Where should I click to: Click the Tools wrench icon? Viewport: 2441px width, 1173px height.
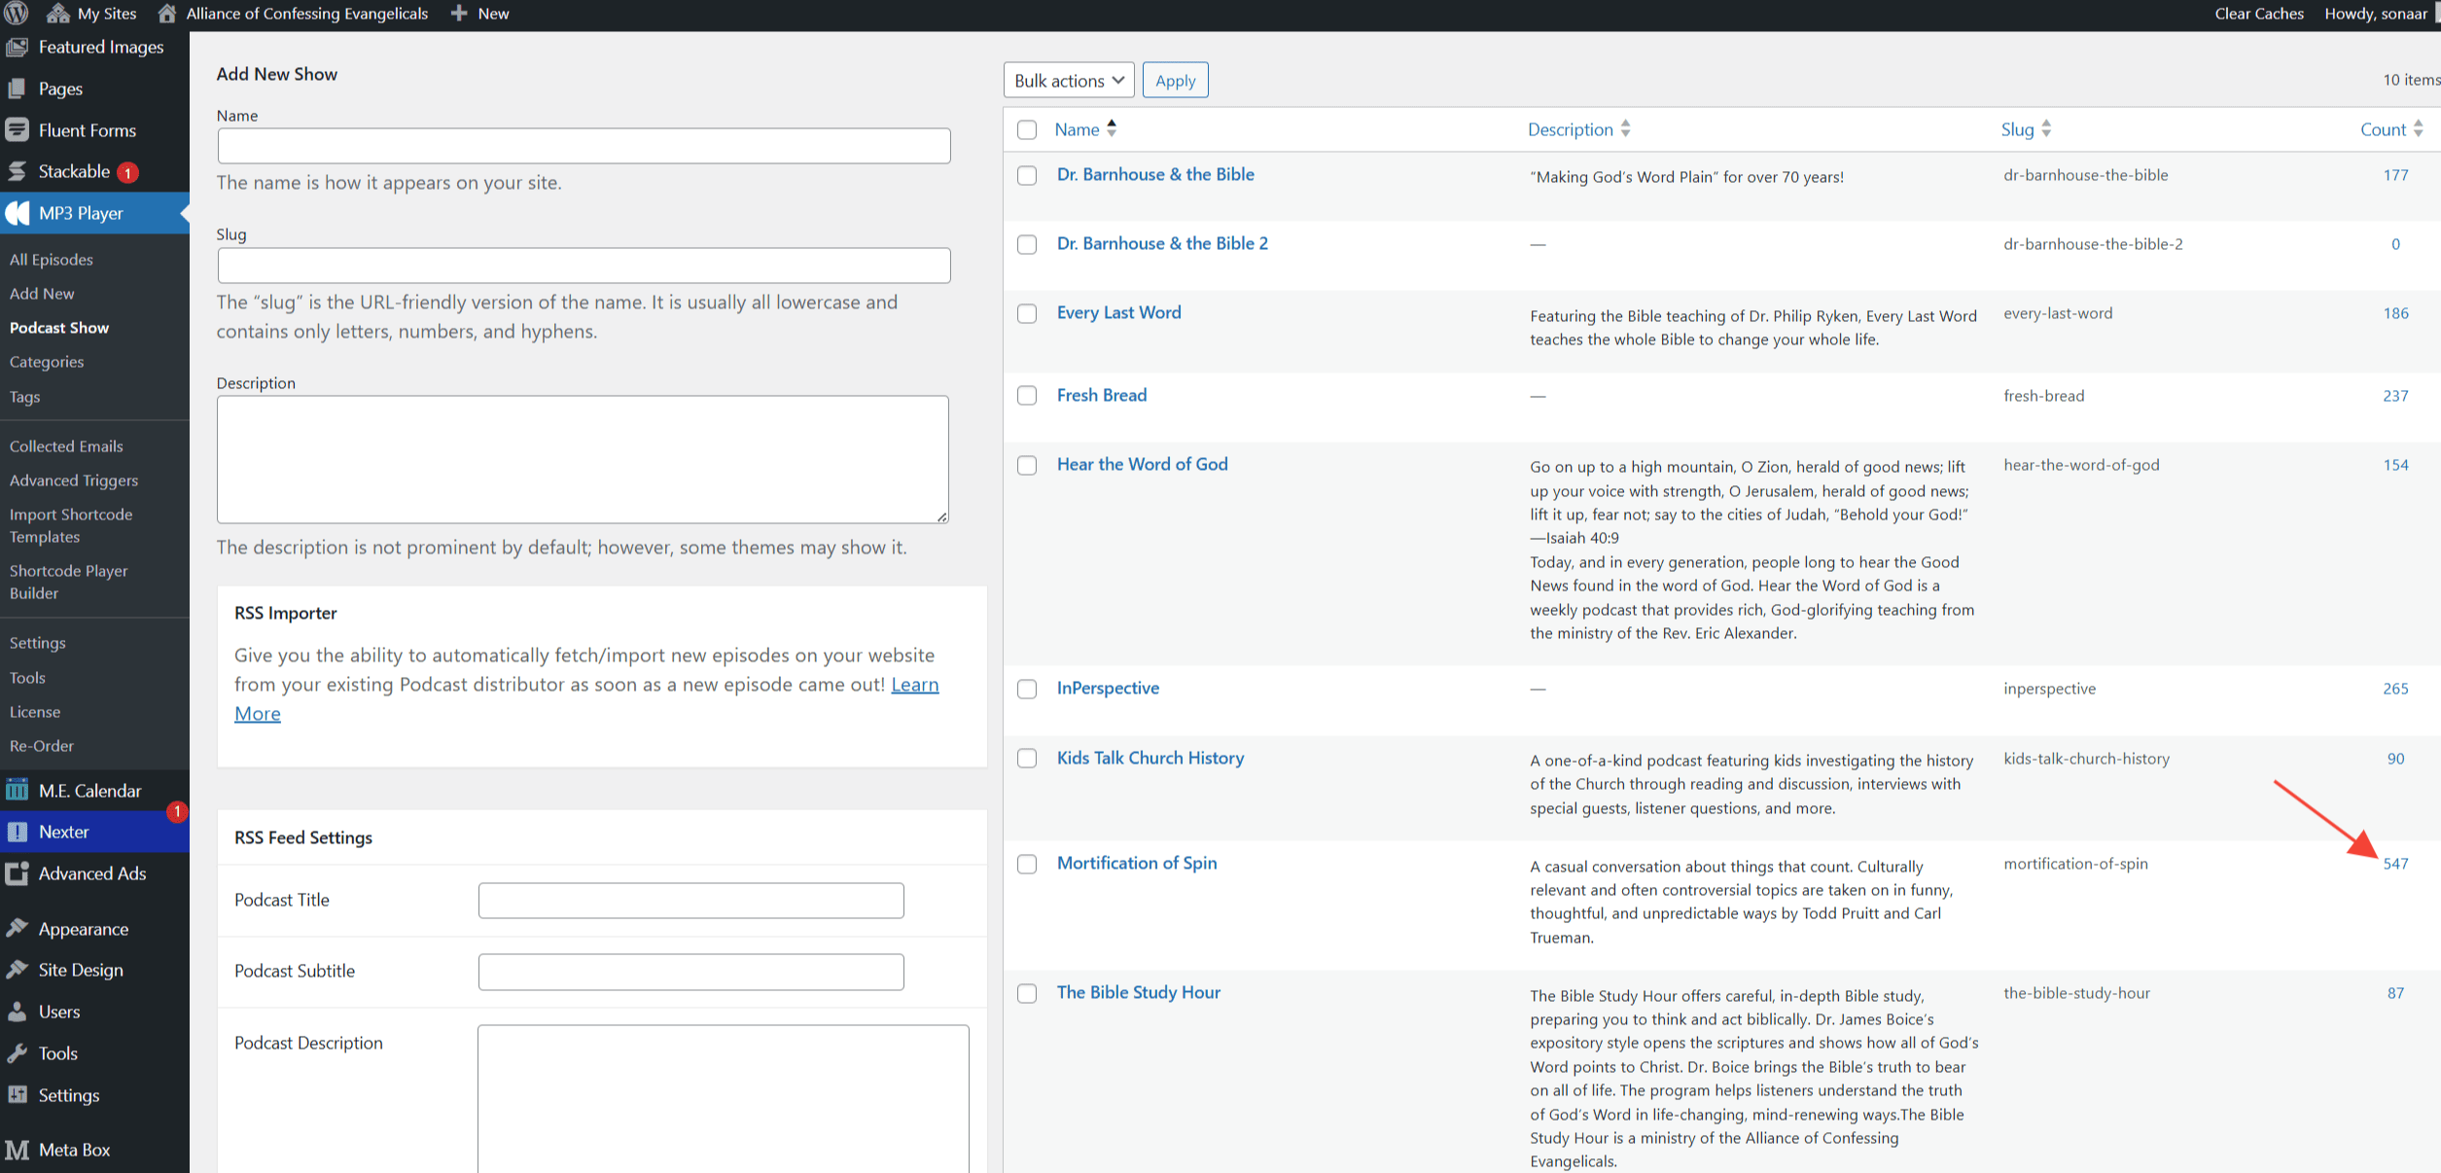click(x=18, y=1053)
